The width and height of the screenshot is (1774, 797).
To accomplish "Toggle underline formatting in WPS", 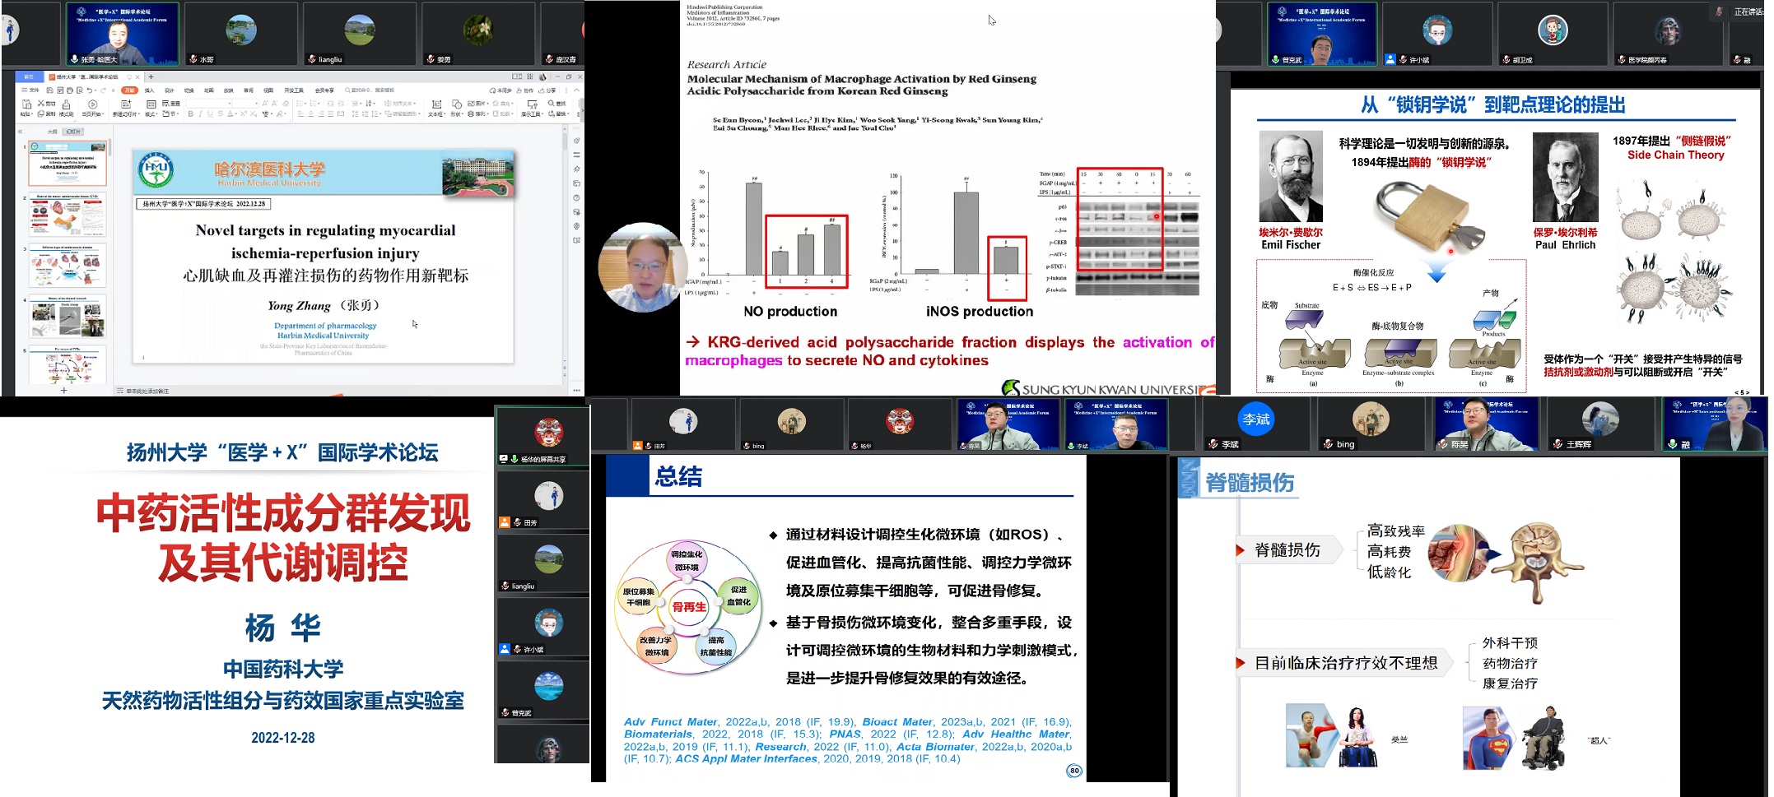I will (x=210, y=114).
